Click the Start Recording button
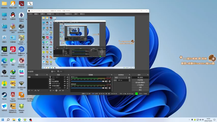217x122 pixels. (140, 80)
